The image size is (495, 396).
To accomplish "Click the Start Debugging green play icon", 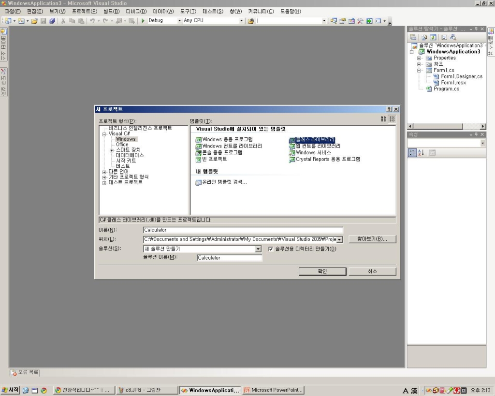I will coord(143,20).
